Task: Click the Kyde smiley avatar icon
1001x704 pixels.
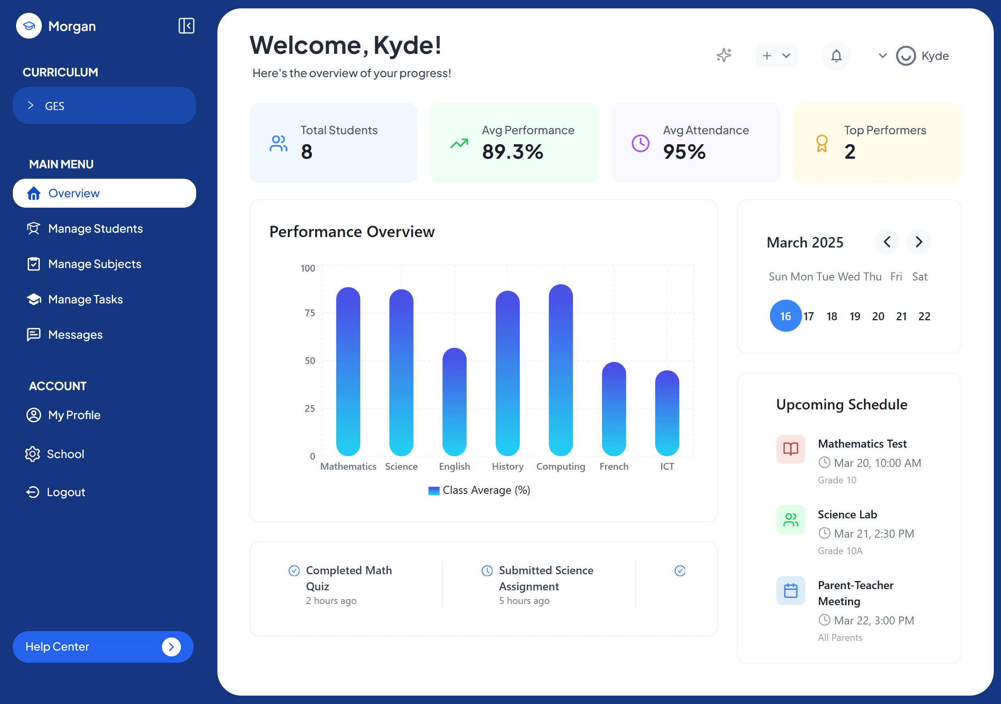Action: (905, 56)
